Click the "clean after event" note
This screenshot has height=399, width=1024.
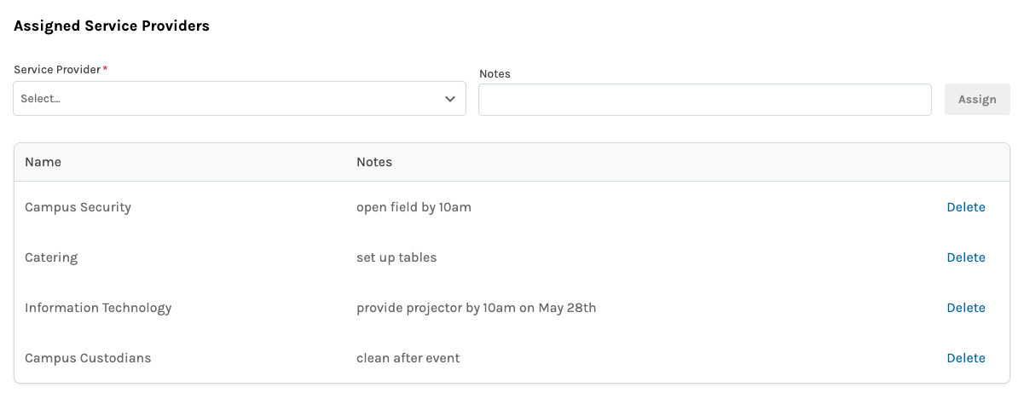coord(408,358)
